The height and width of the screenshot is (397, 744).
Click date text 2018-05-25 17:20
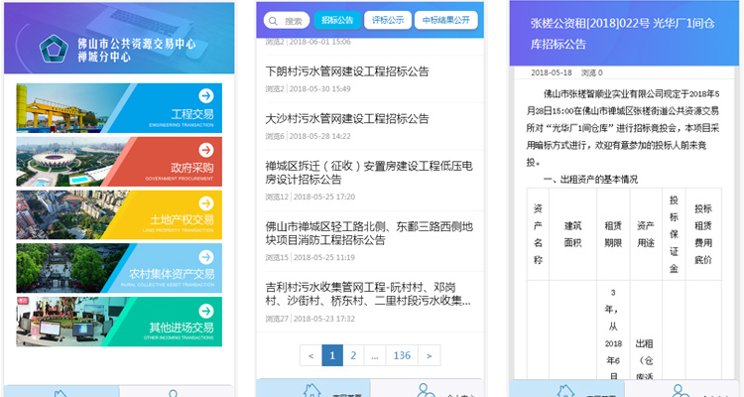click(324, 197)
